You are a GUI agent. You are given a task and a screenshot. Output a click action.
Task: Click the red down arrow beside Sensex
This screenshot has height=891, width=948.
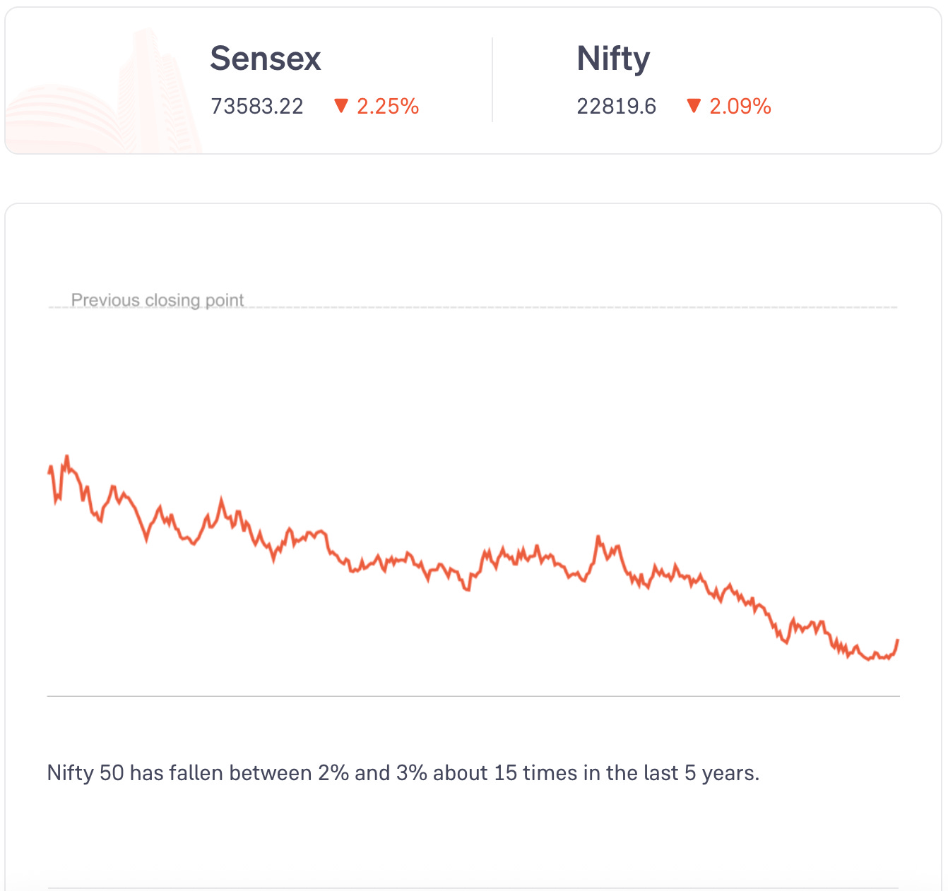[341, 106]
